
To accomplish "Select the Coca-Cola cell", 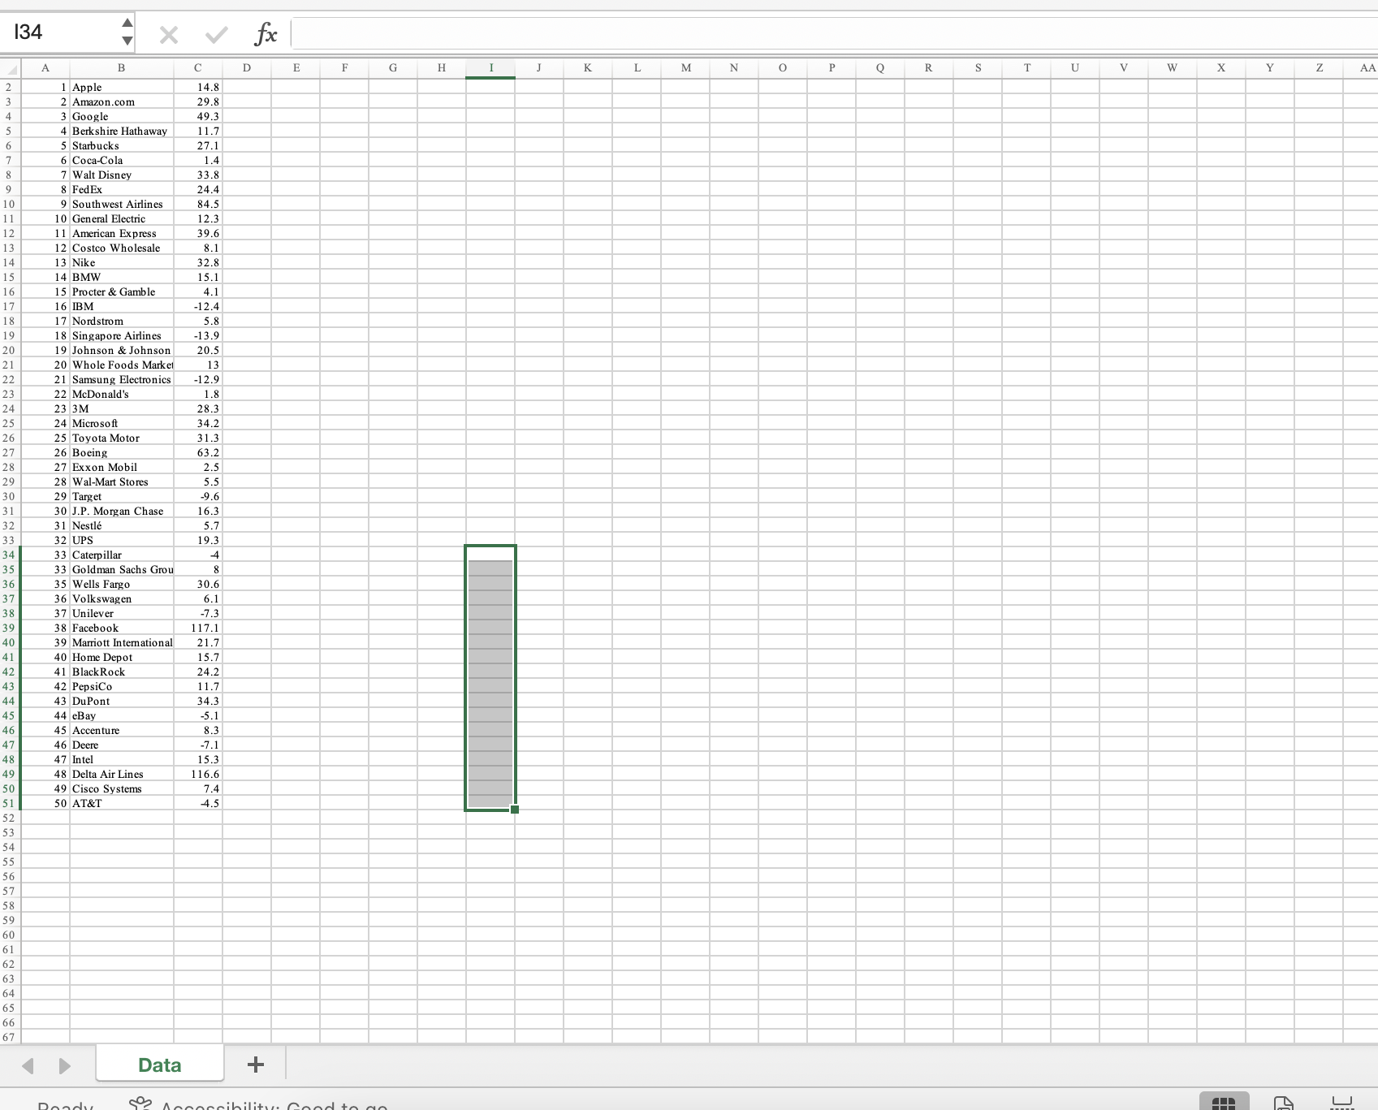I will click(122, 160).
